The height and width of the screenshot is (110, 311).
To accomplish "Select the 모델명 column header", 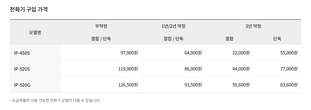I will point(35,32).
